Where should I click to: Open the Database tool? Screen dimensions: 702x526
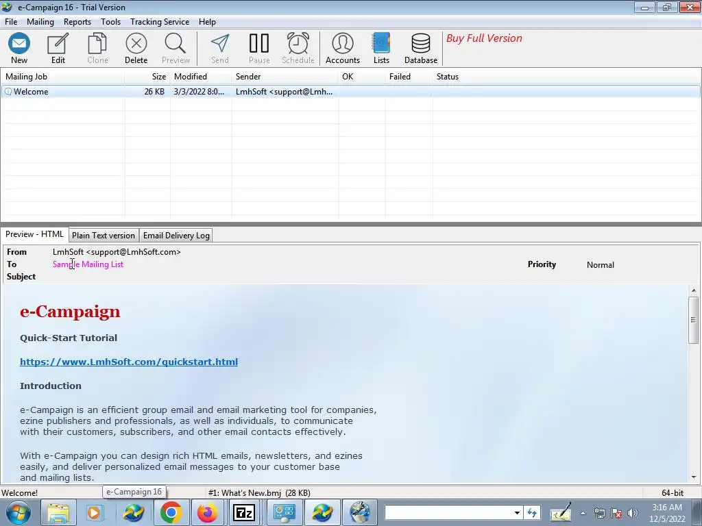pyautogui.click(x=421, y=49)
